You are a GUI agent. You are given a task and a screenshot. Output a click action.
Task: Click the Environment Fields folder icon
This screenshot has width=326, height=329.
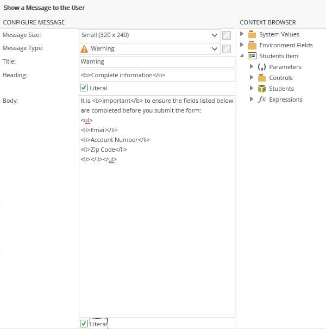(x=252, y=45)
